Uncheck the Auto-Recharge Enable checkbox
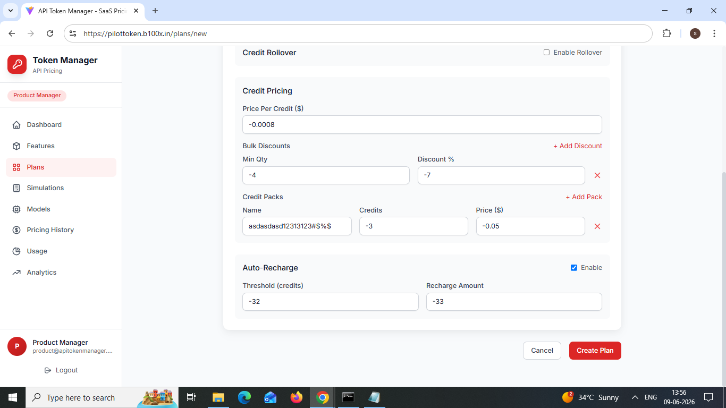The height and width of the screenshot is (408, 726). (x=574, y=268)
